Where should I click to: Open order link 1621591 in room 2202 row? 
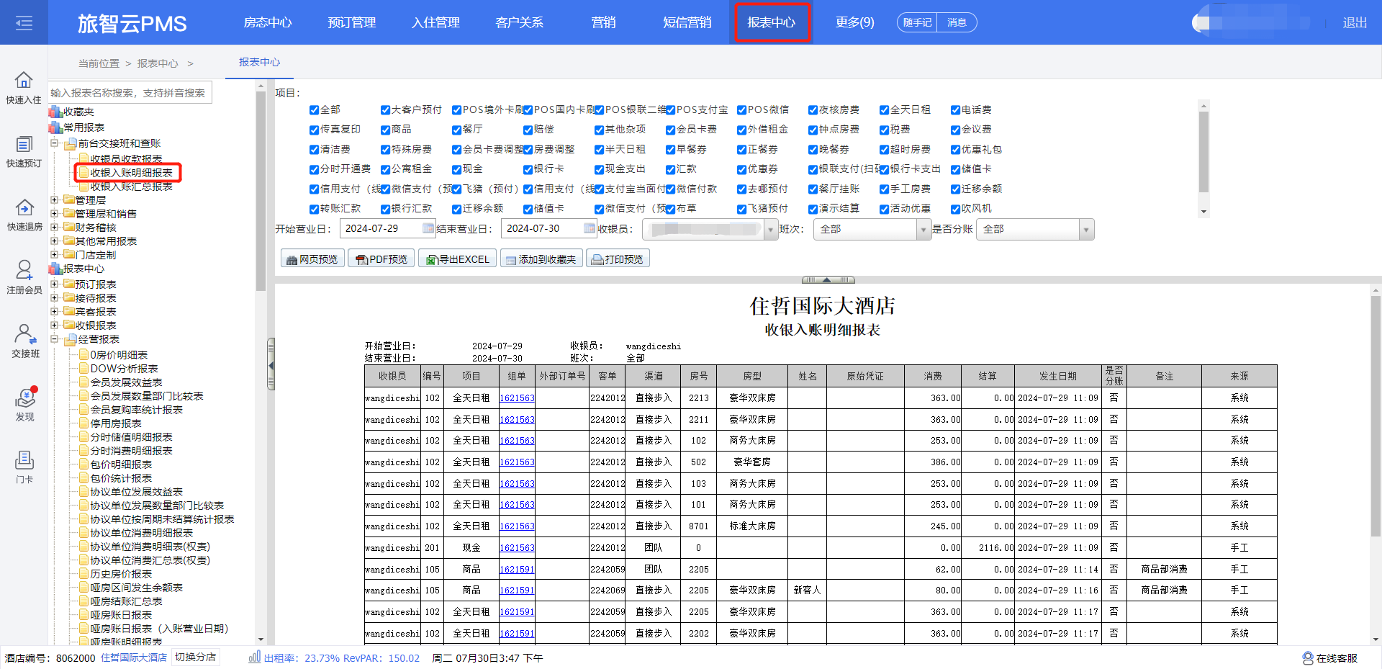[x=517, y=634]
